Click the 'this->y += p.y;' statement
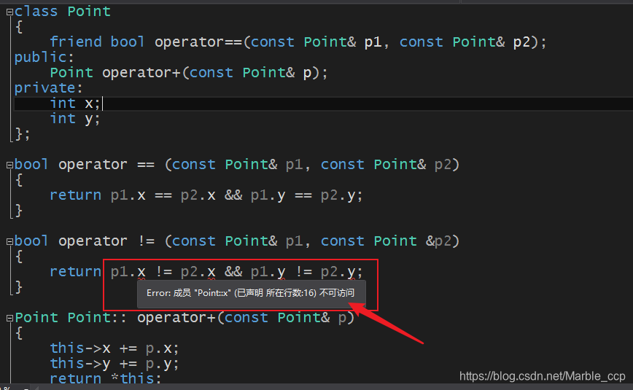 (x=114, y=363)
